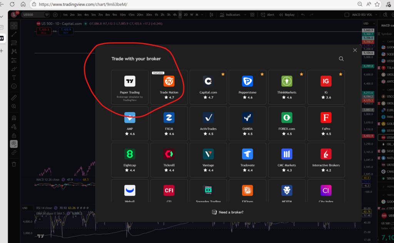Select Pepperstone broker
The width and height of the screenshot is (394, 243).
pyautogui.click(x=247, y=87)
